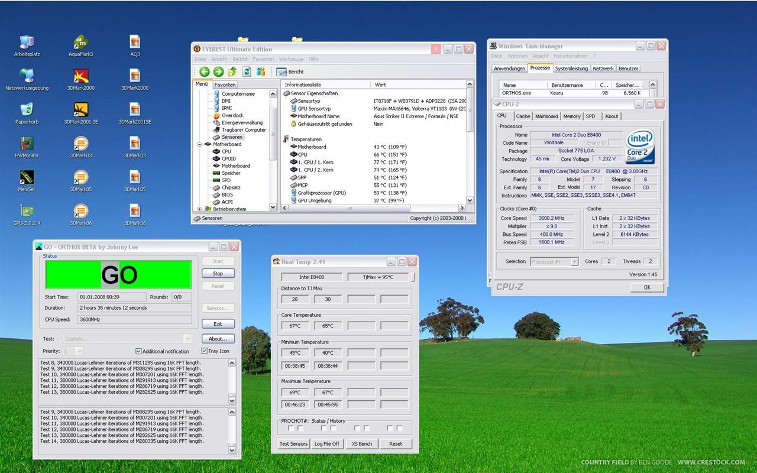The height and width of the screenshot is (473, 757).
Task: Open the Optionen menu in Task-Manager
Action: pyautogui.click(x=517, y=56)
